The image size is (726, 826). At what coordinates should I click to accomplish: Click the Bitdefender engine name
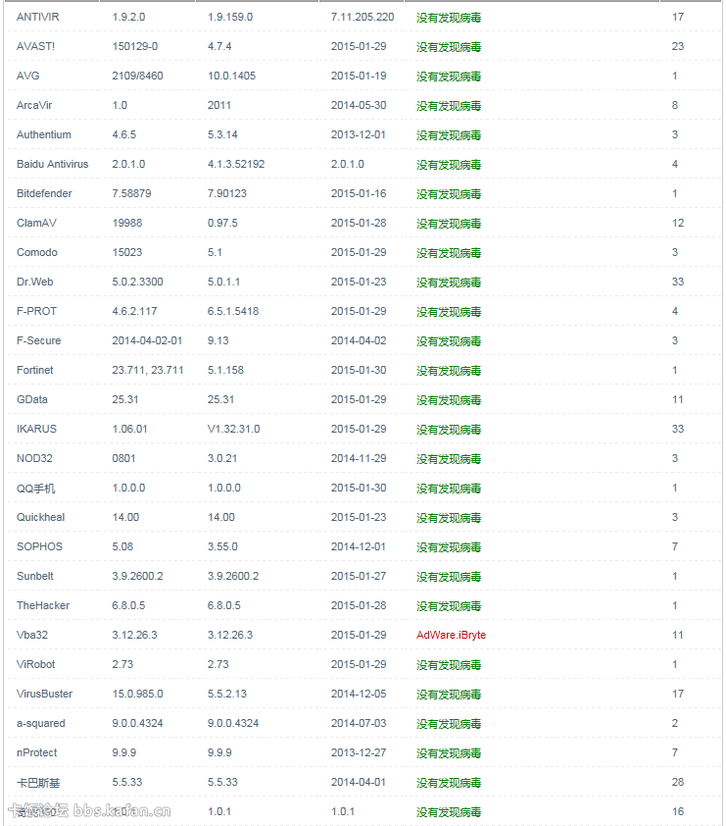point(44,194)
